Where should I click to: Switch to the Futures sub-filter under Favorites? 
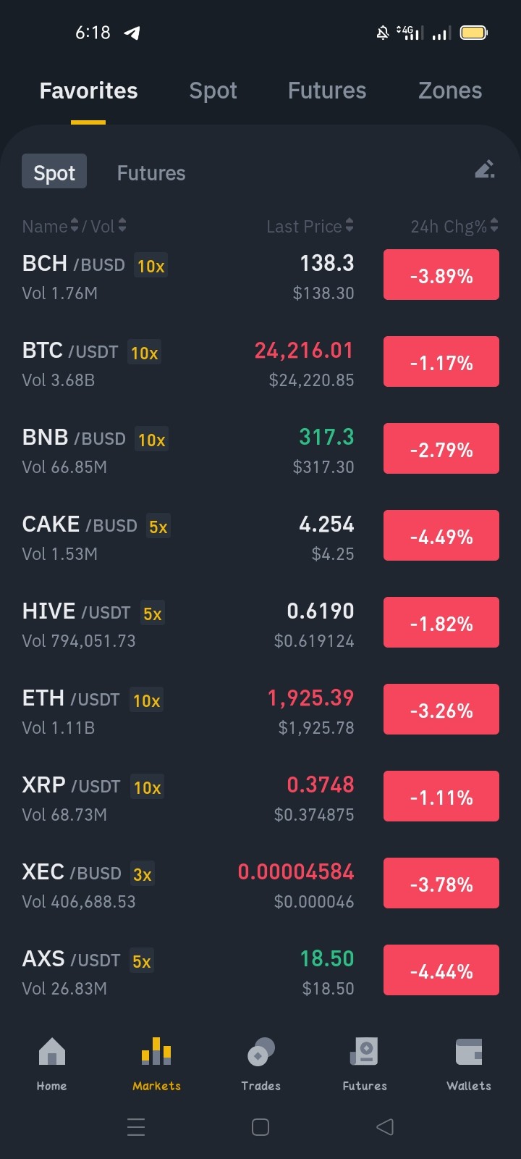[151, 173]
